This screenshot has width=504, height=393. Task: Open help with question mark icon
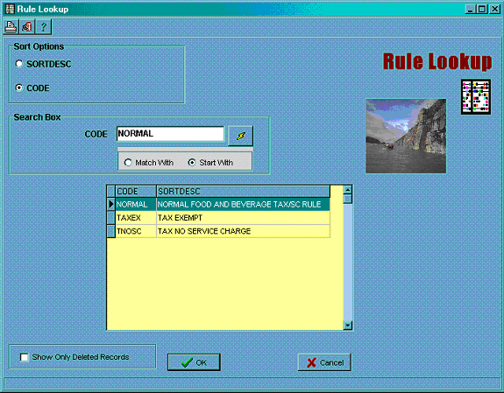point(44,26)
